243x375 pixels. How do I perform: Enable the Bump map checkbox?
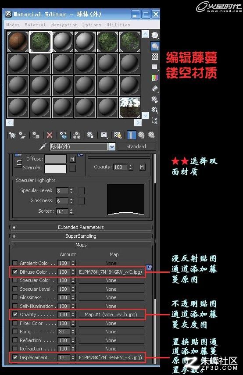click(15, 332)
